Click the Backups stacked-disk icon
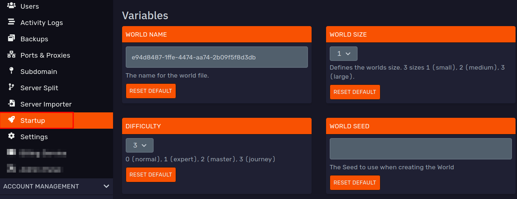 point(12,38)
